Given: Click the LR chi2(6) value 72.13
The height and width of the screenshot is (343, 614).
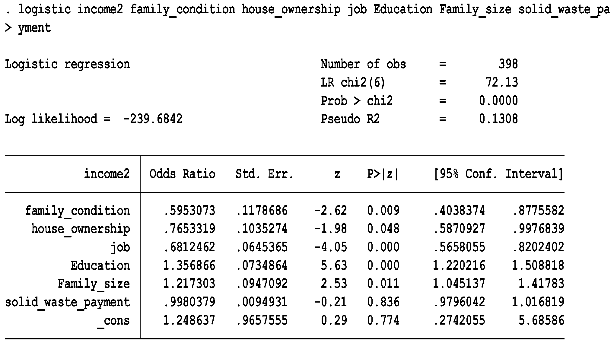Looking at the screenshot, I should 502,82.
